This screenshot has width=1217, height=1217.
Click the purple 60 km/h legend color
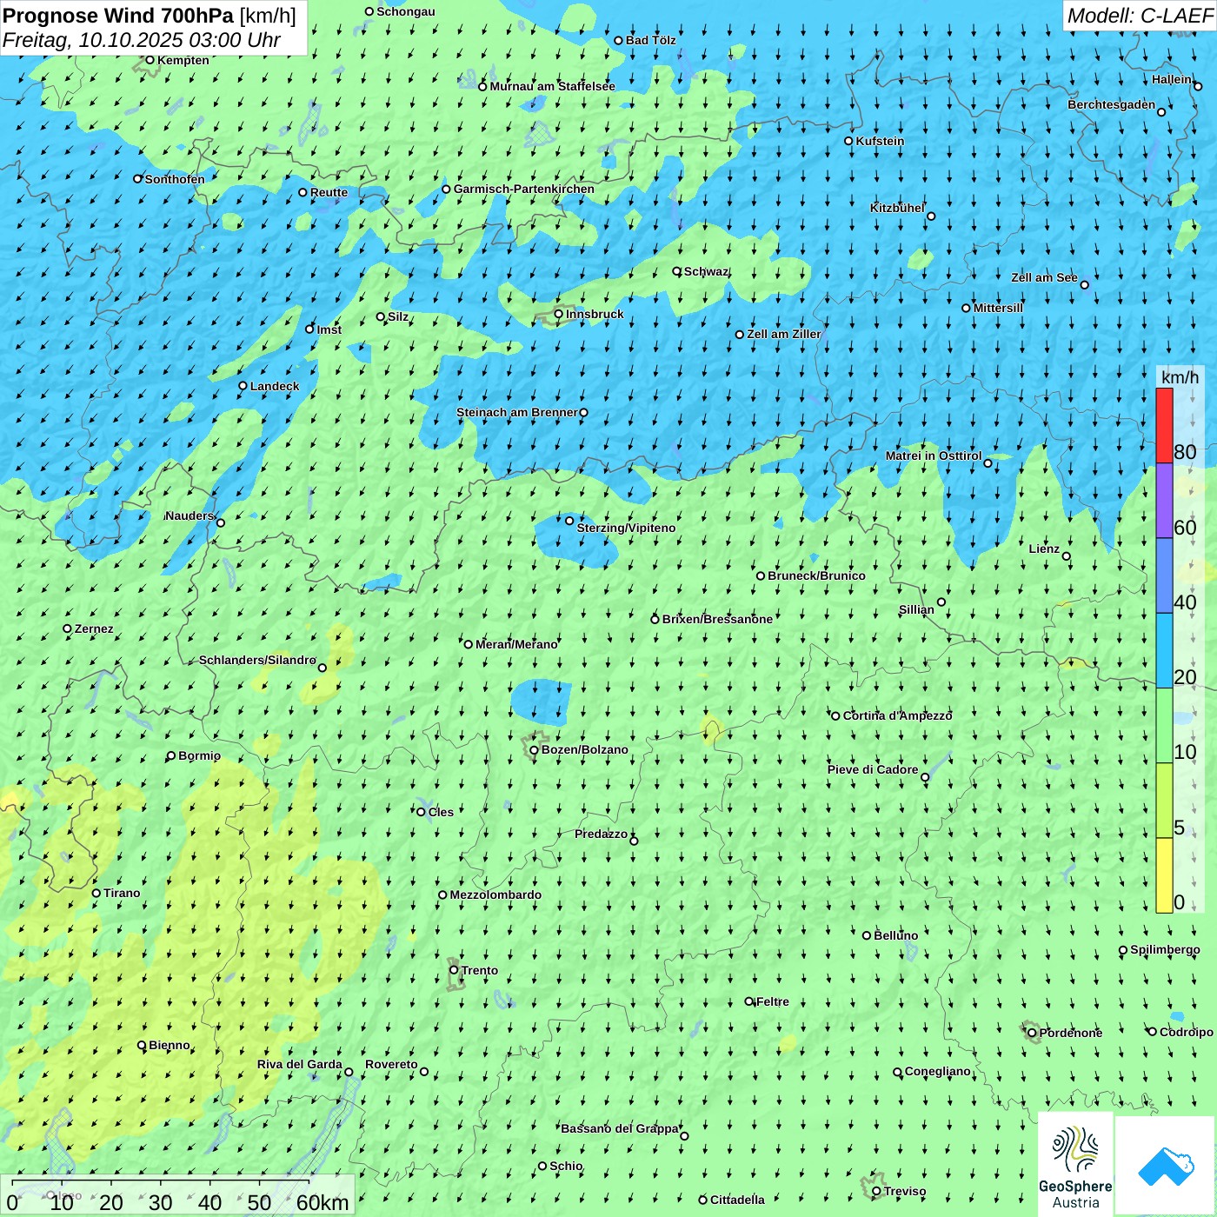pyautogui.click(x=1164, y=501)
